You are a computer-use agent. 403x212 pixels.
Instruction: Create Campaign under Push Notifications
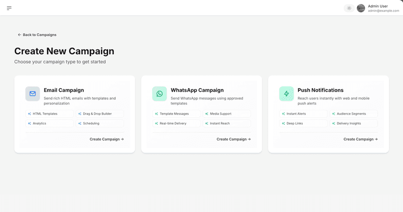point(360,139)
